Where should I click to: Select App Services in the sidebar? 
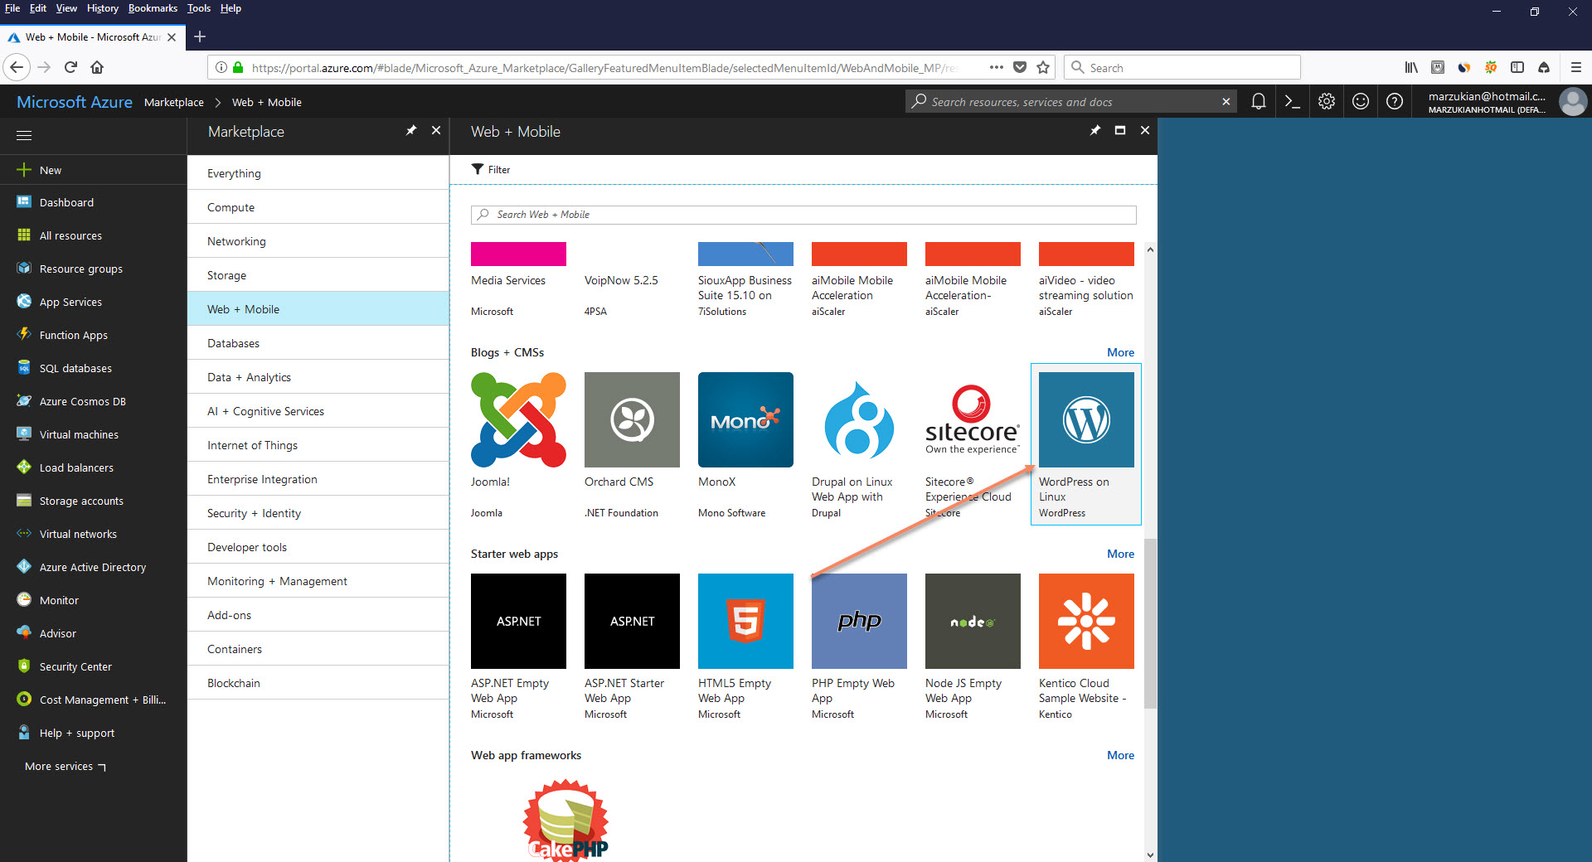(x=70, y=302)
